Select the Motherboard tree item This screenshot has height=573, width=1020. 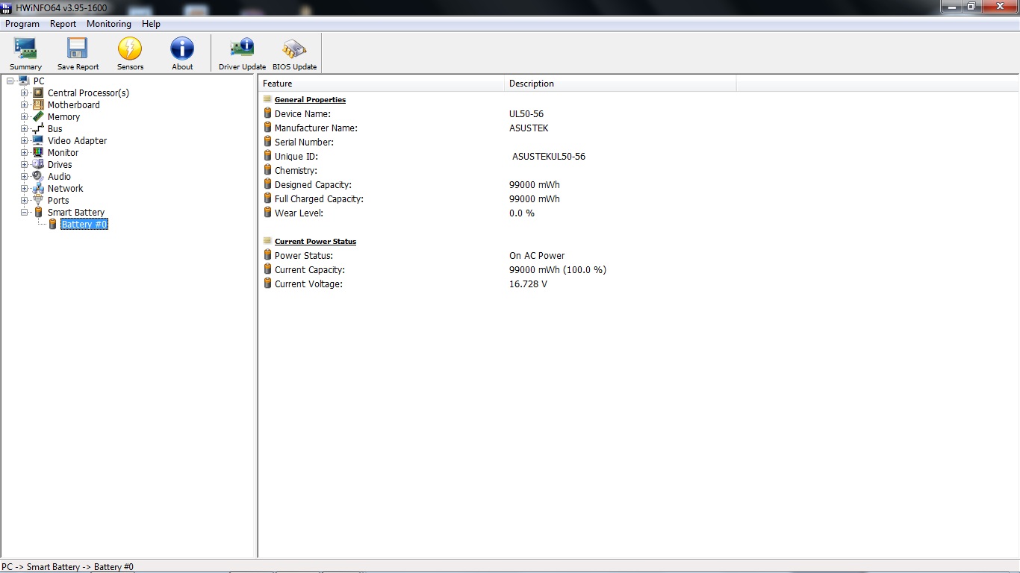click(74, 104)
